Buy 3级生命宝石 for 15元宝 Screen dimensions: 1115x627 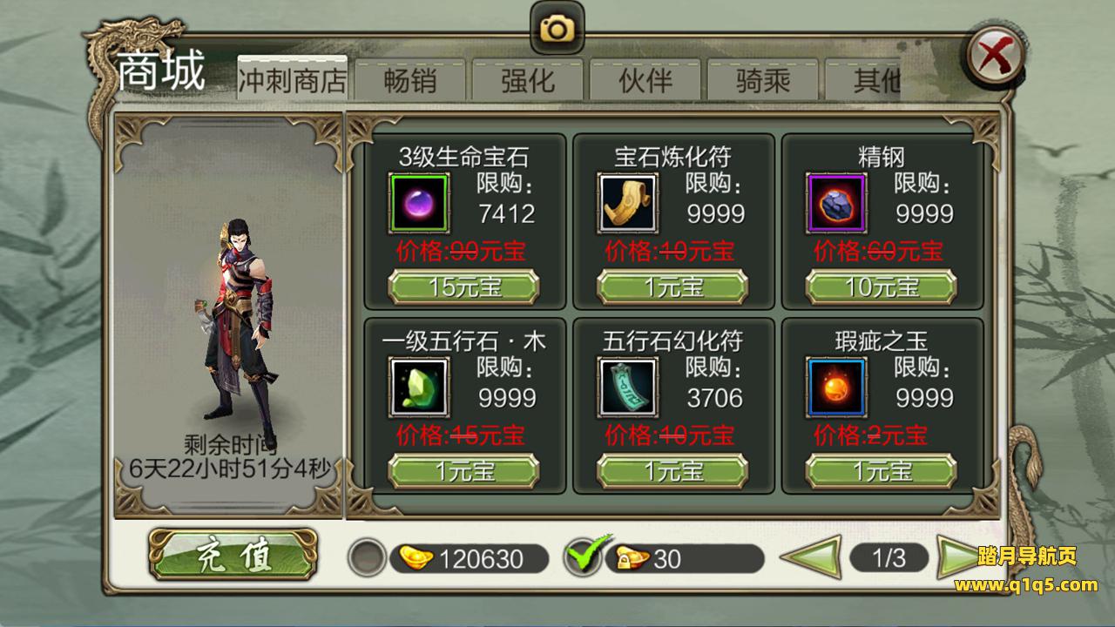pos(463,287)
